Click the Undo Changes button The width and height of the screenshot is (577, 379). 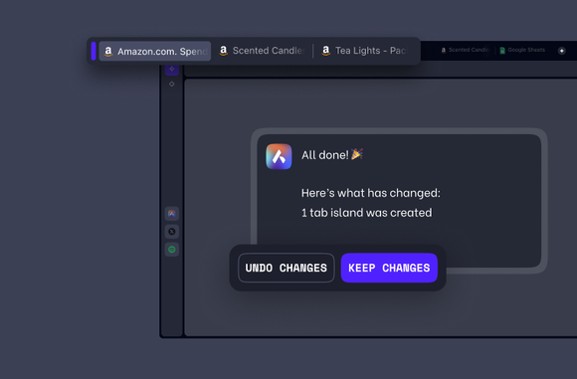tap(286, 268)
